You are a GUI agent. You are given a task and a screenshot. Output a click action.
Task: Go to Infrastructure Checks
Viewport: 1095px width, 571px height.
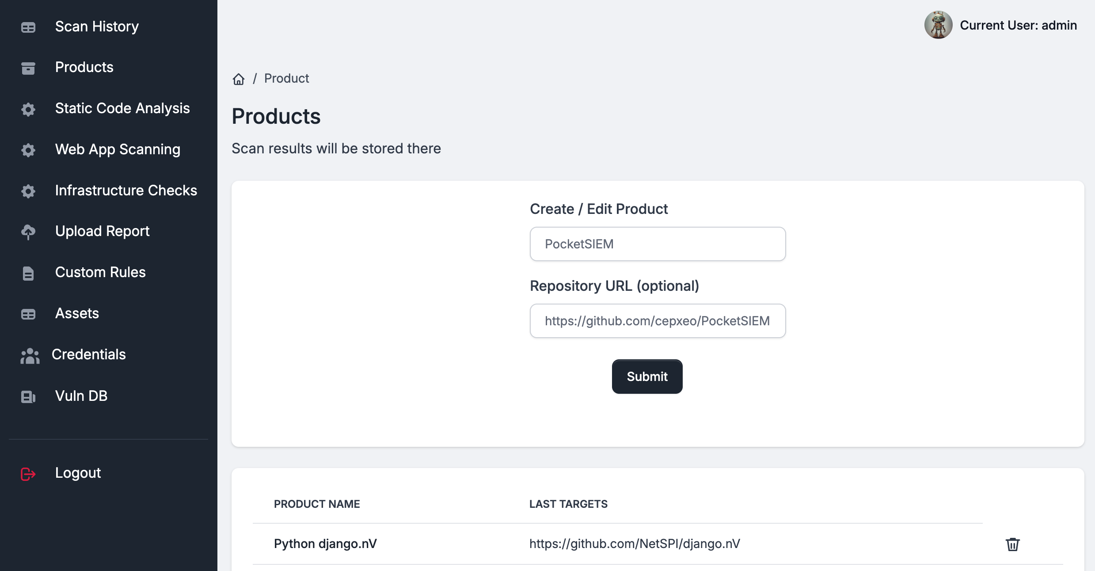pyautogui.click(x=126, y=190)
